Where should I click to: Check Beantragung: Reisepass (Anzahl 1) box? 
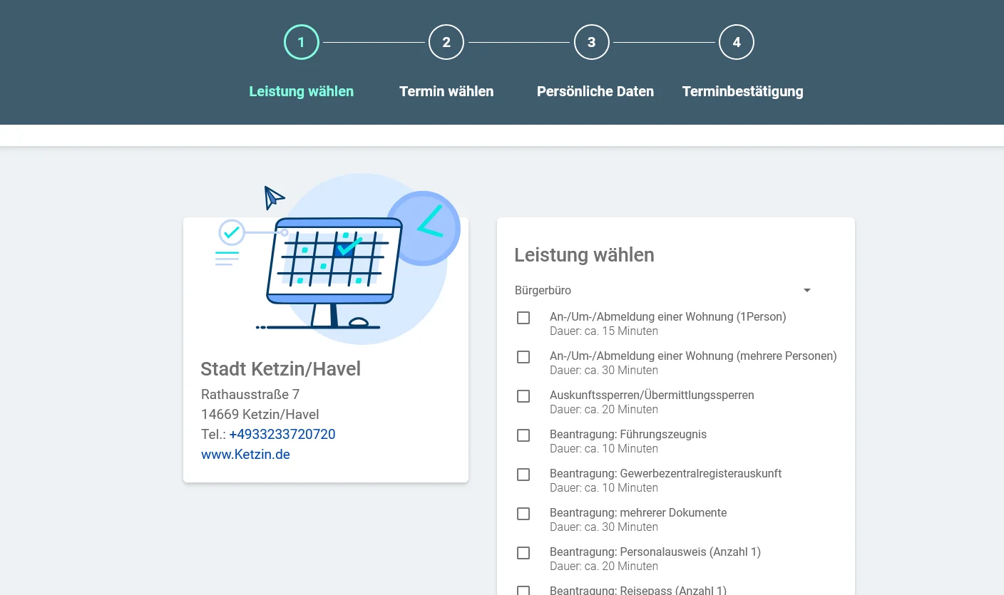523,591
